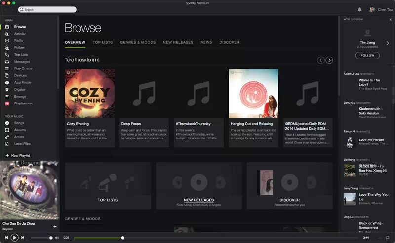Viewport: 395px width, 243px height.
Task: Create a New Playlist
Action: (18, 155)
